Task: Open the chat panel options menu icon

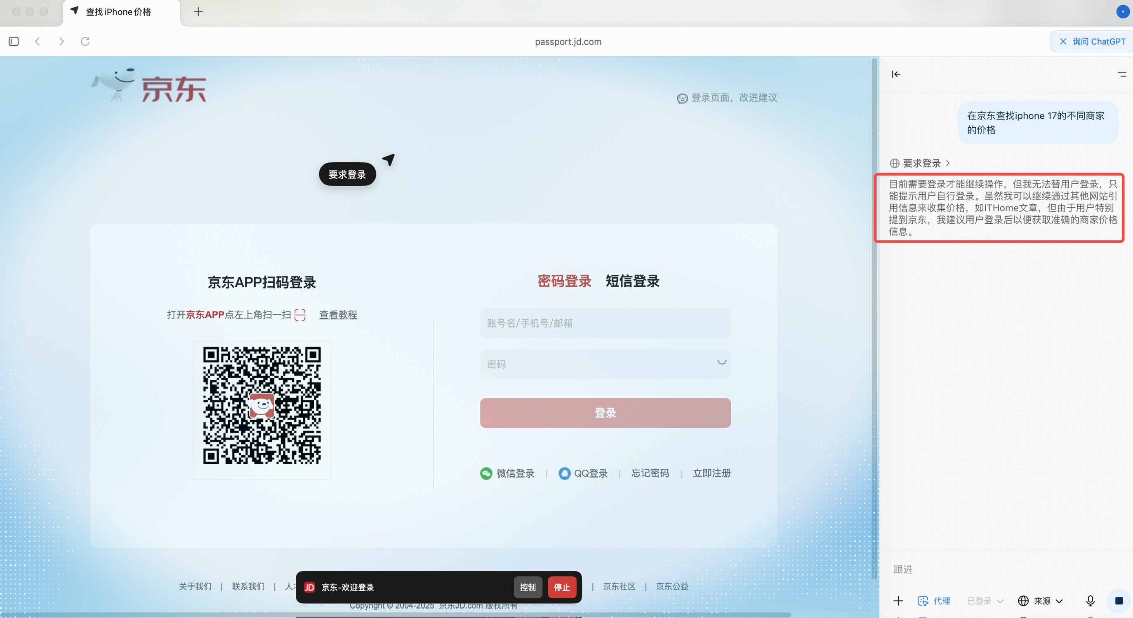Action: click(x=1121, y=74)
